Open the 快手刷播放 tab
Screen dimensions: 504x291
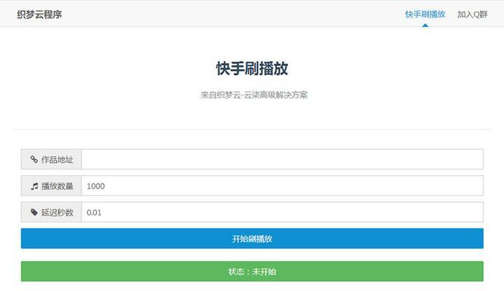coord(425,14)
